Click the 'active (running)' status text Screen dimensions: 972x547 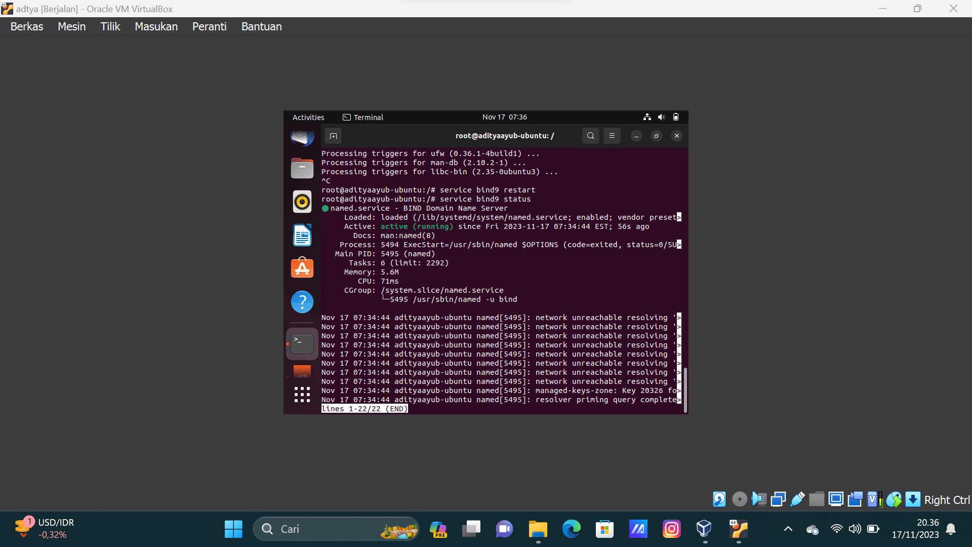tap(417, 226)
